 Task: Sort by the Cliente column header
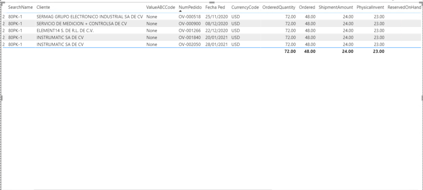click(x=43, y=7)
